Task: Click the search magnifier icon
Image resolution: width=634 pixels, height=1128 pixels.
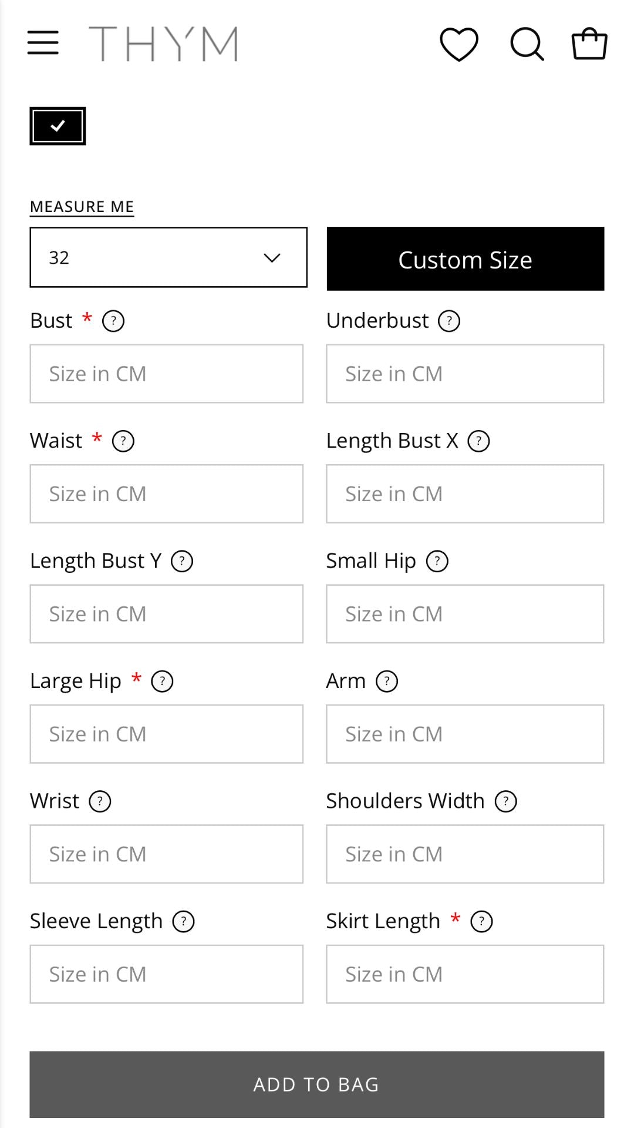Action: click(x=527, y=43)
